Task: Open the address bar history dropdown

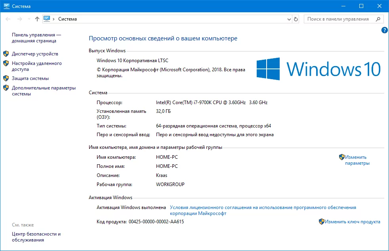Action: (x=288, y=19)
